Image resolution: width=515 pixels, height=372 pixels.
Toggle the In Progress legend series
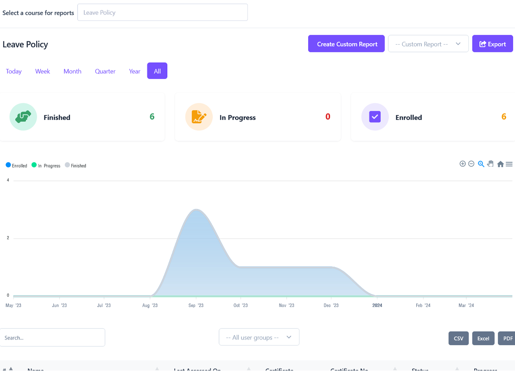(46, 165)
